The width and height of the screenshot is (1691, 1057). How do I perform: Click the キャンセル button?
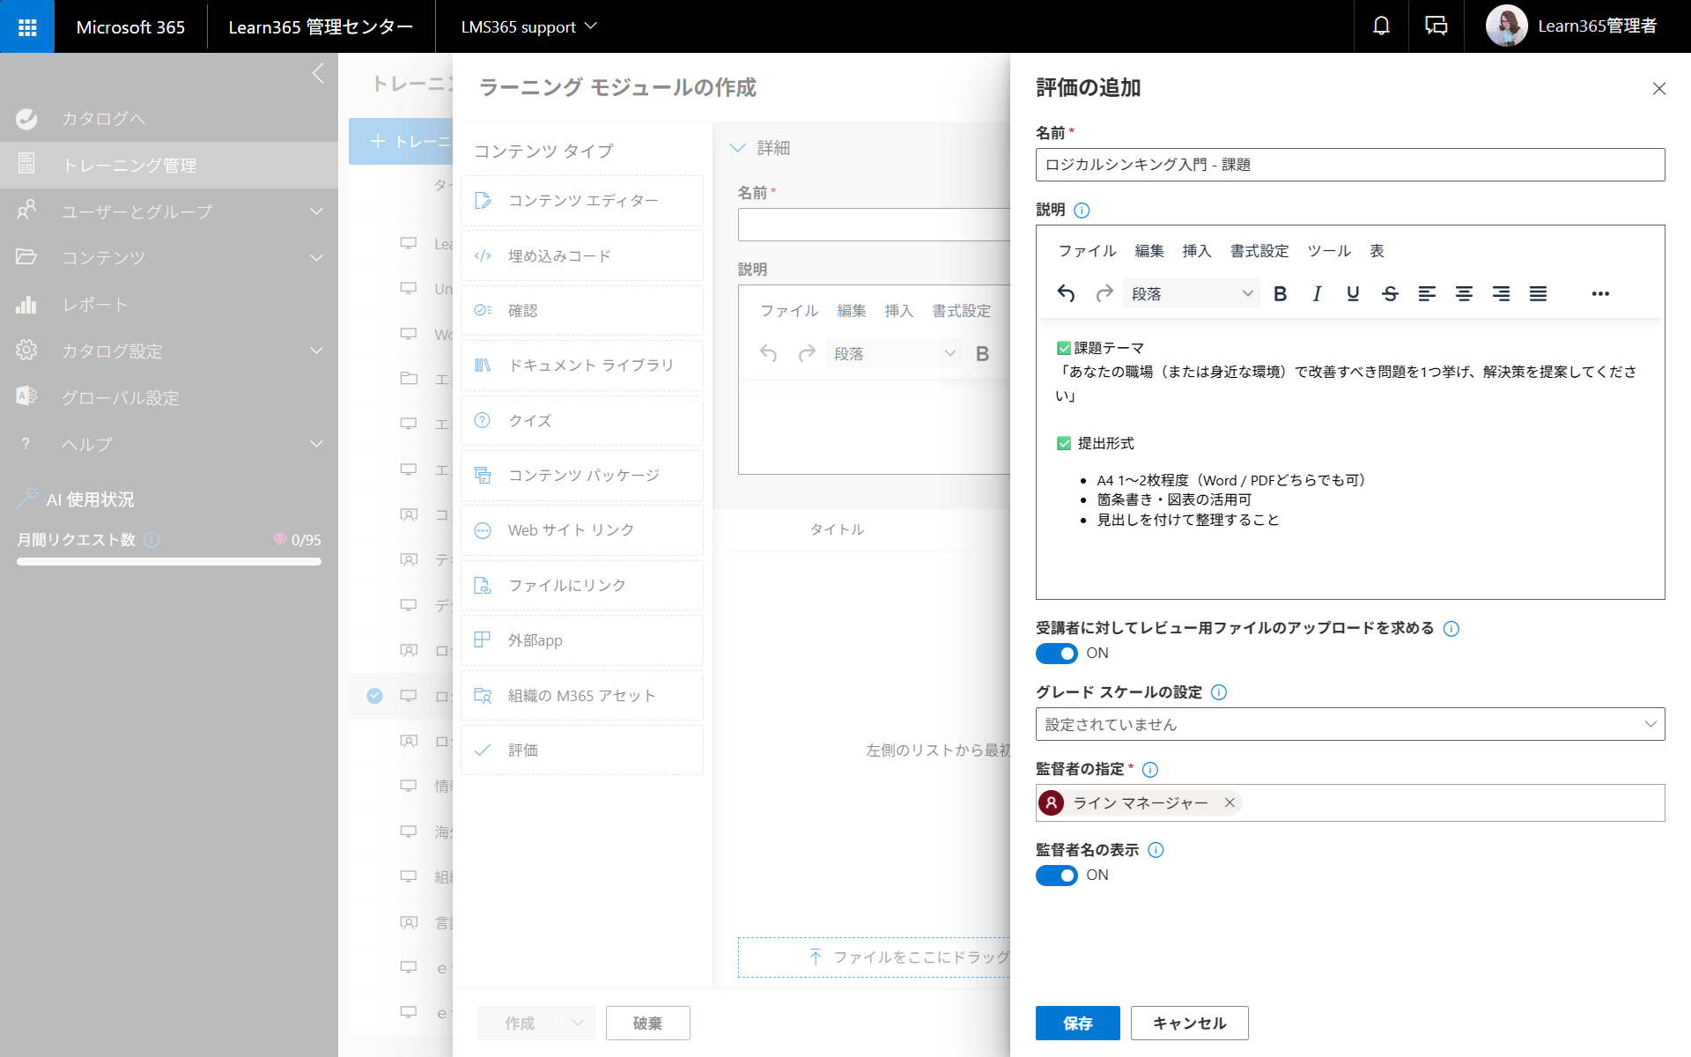[x=1189, y=1023]
